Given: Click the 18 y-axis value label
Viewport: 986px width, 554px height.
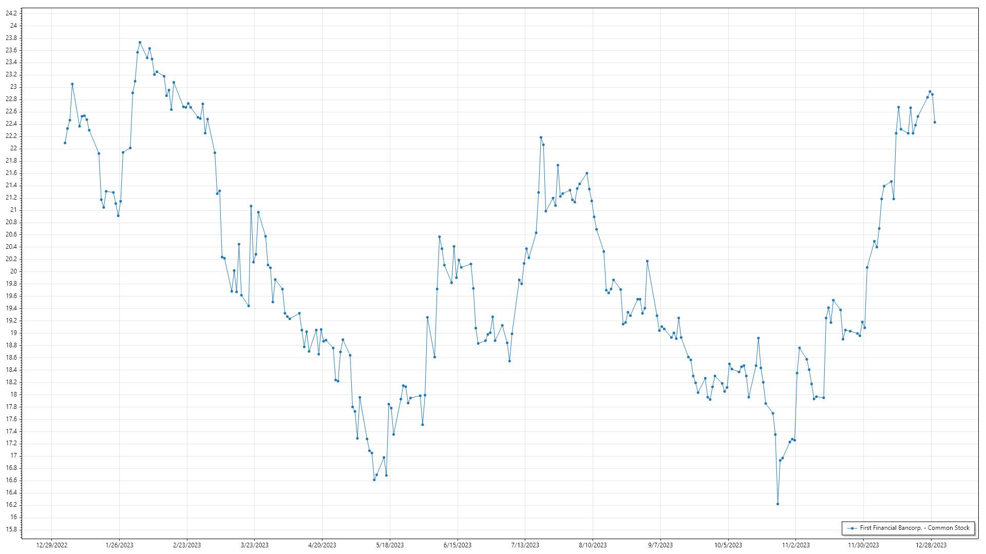Looking at the screenshot, I should [13, 394].
